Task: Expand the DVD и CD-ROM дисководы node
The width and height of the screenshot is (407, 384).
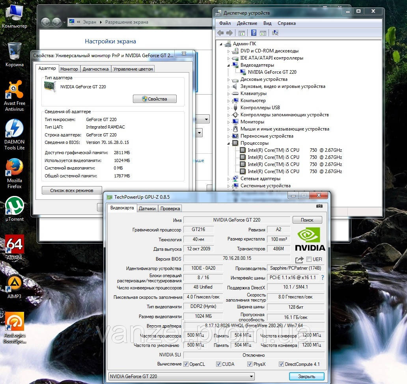Action: [x=228, y=51]
